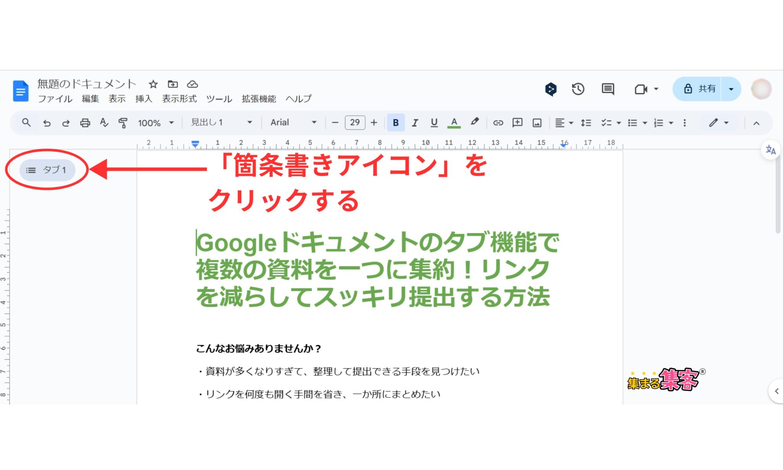Viewport: 783px width, 470px height.
Task: Increase the font size
Action: (374, 123)
